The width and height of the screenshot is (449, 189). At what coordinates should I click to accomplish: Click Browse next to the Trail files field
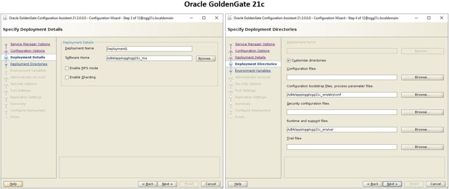(422, 147)
